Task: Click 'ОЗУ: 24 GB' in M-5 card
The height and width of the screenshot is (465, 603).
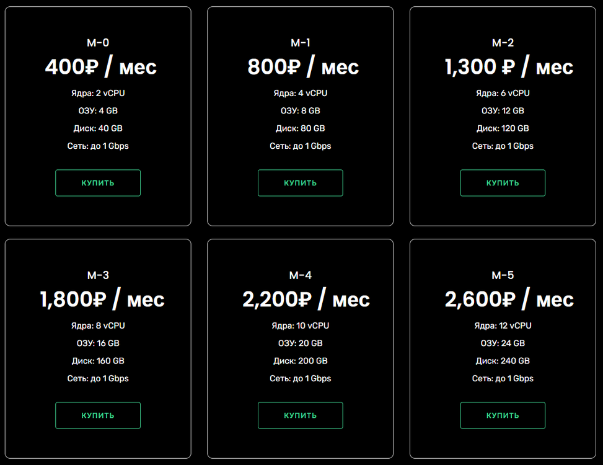Action: [x=503, y=343]
